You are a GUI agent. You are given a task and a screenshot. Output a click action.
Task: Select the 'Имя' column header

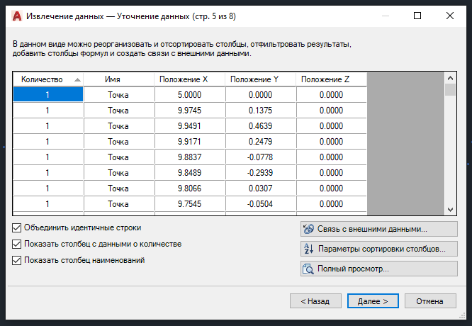(118, 79)
